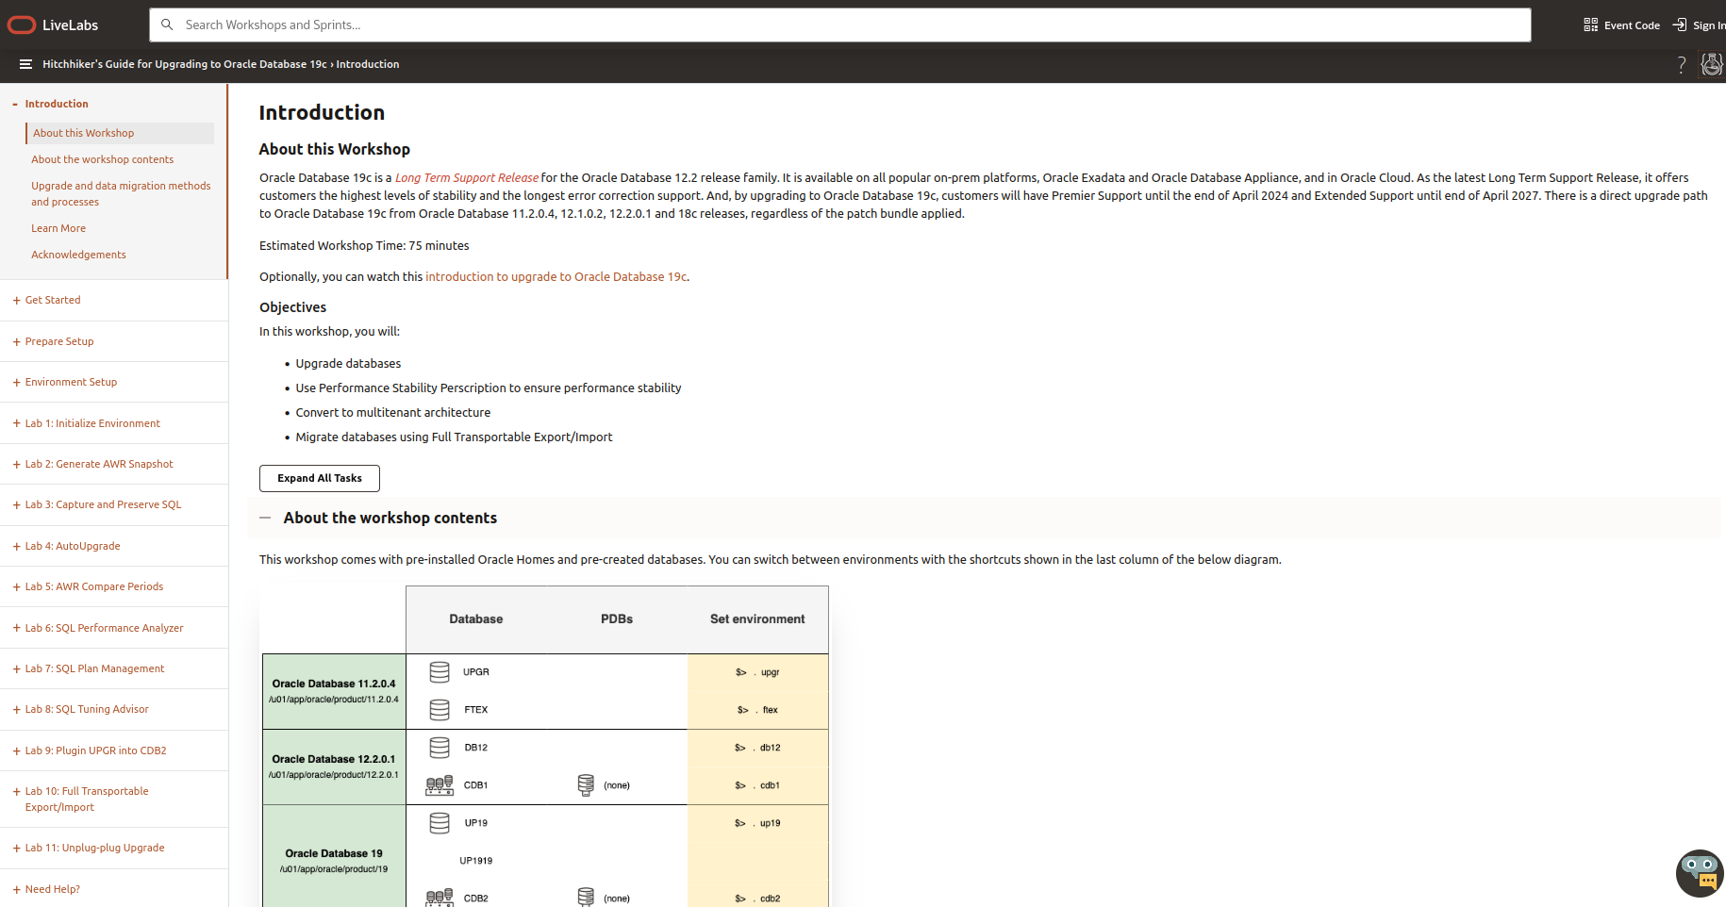
Task: Click the CDB2 PDB (none) icon
Action: (x=586, y=898)
